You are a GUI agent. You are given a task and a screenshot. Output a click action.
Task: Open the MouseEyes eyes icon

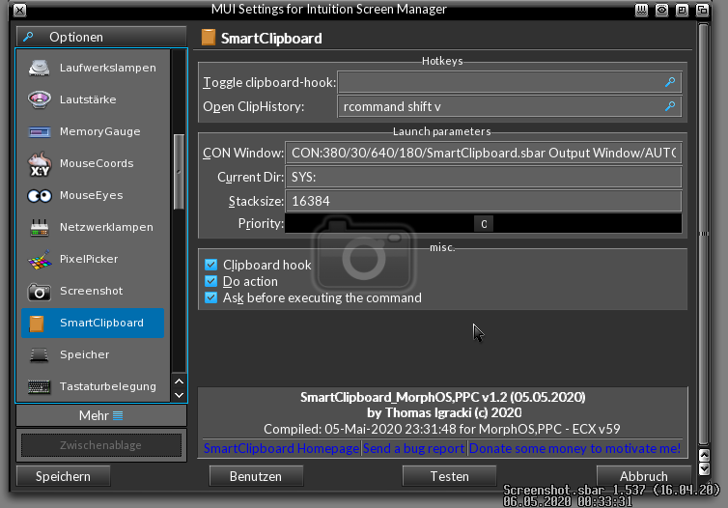pyautogui.click(x=40, y=195)
